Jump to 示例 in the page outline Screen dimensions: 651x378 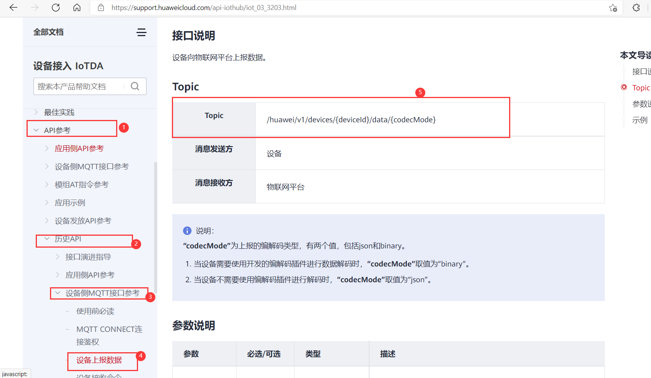tap(640, 120)
